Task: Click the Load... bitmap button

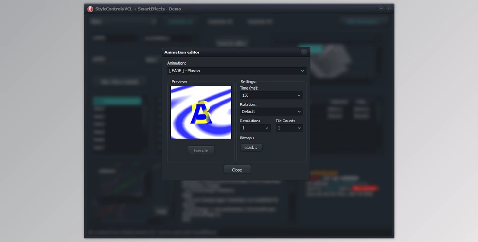Action: [251, 148]
